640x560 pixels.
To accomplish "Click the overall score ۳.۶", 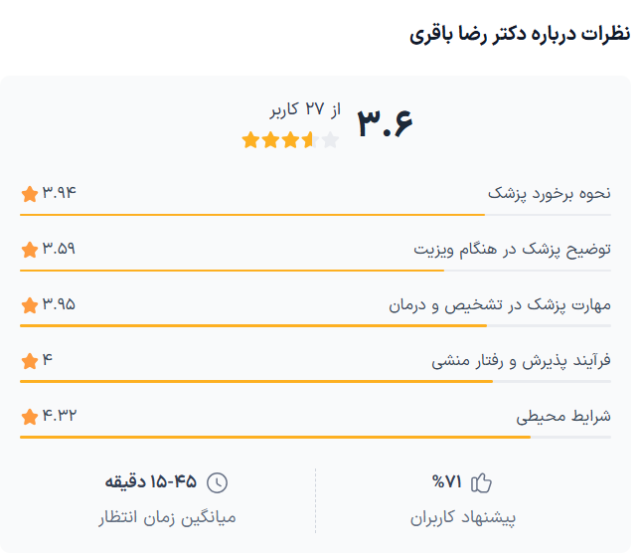I will [385, 121].
